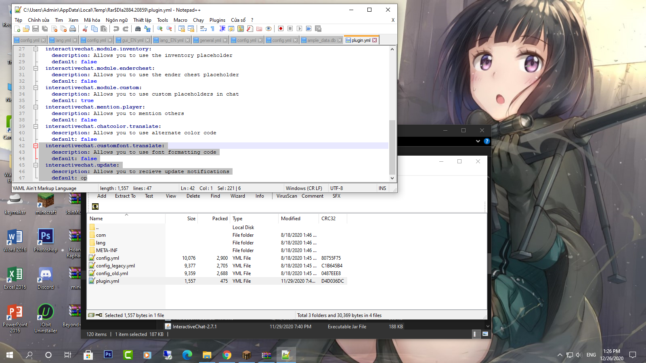Click the Zoom In magnifier icon
Viewport: 646px width, 363px height.
160,29
